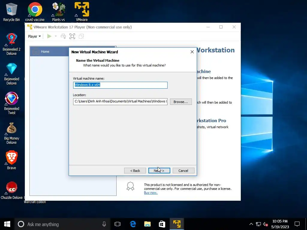Image resolution: width=307 pixels, height=230 pixels.
Task: Cancel the New Virtual Machine Wizard
Action: (183, 170)
